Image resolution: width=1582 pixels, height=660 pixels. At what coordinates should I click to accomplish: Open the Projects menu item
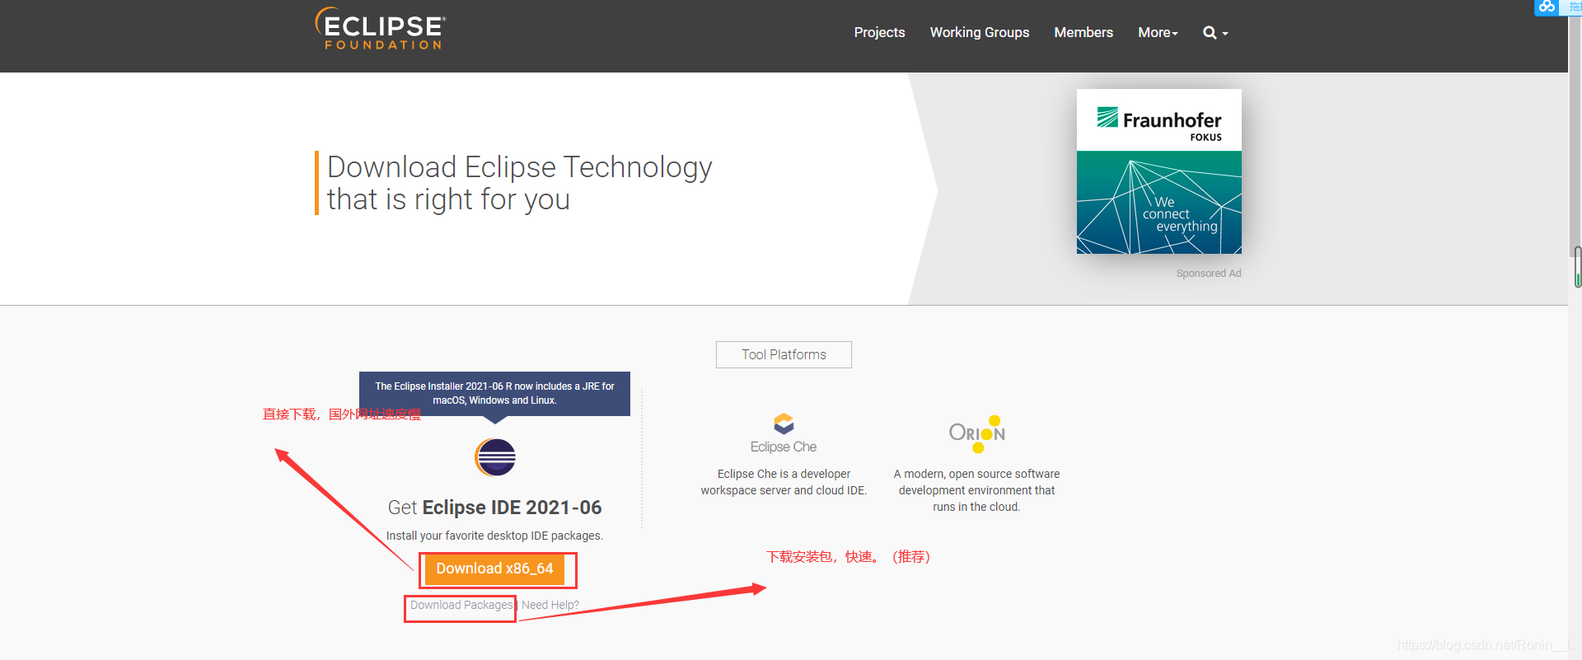point(879,33)
